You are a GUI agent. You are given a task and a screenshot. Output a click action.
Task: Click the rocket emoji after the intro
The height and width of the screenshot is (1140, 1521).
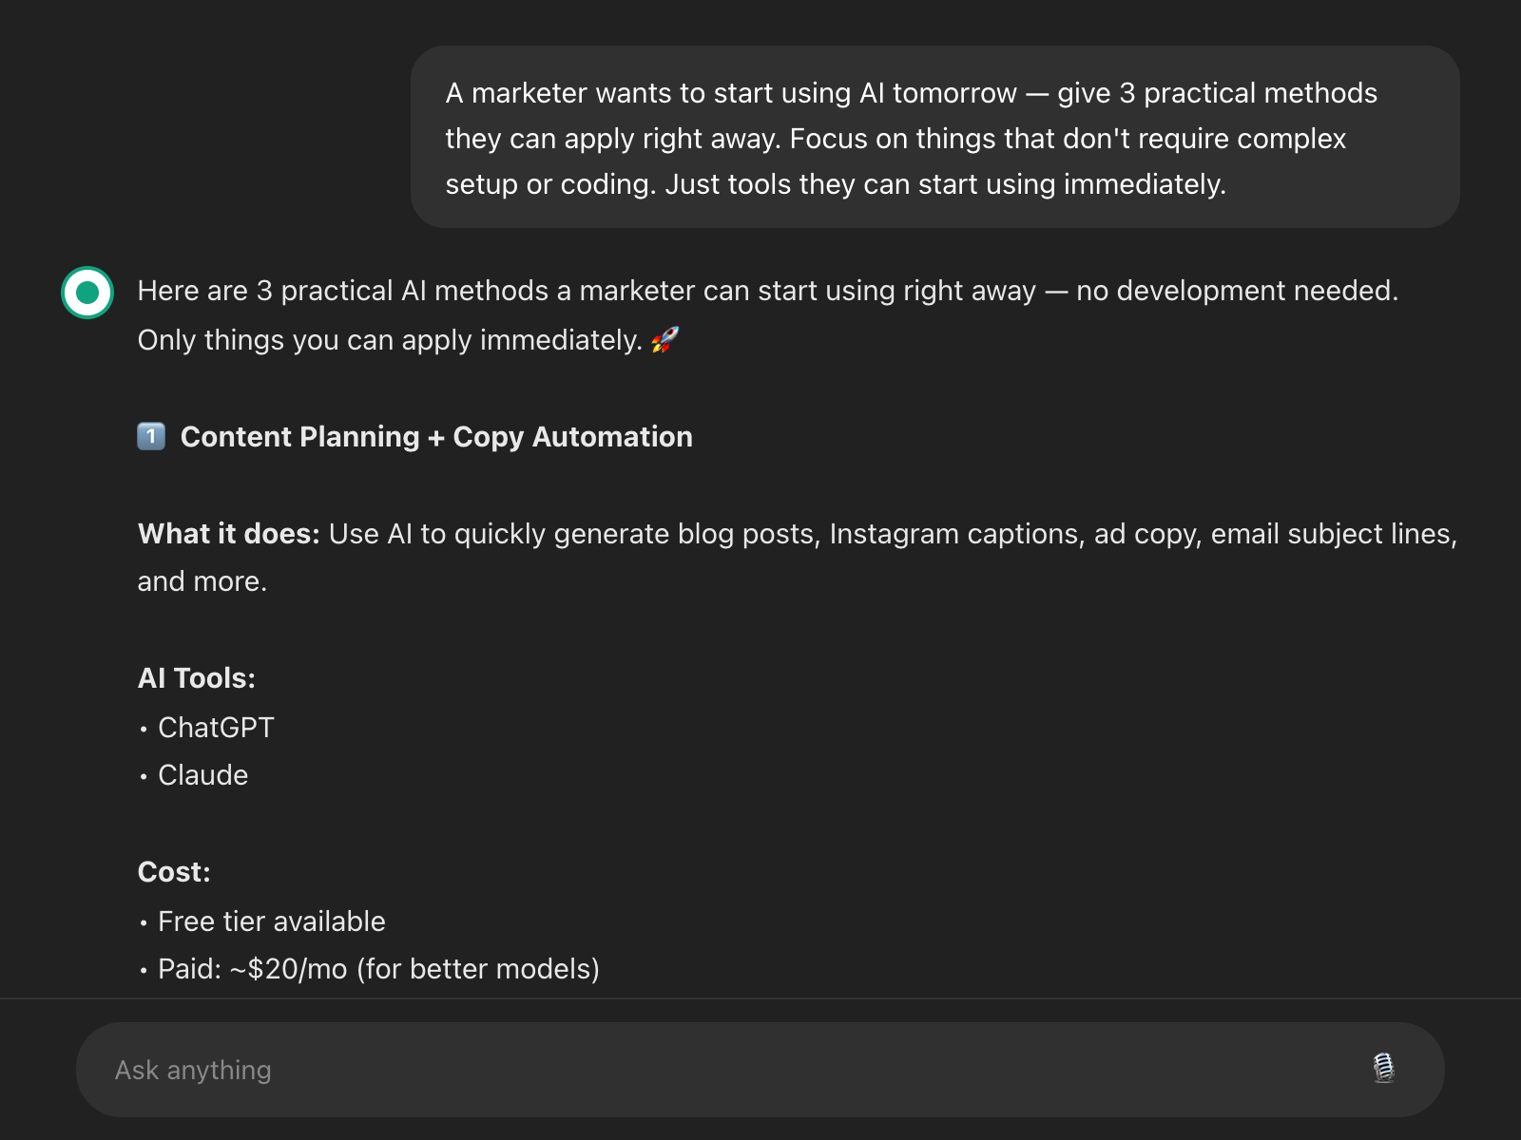pyautogui.click(x=665, y=339)
